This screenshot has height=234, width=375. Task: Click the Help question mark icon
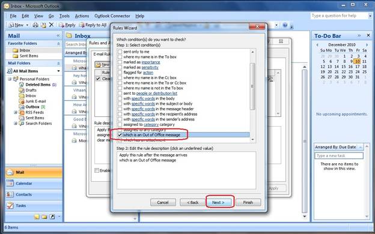coord(285,25)
